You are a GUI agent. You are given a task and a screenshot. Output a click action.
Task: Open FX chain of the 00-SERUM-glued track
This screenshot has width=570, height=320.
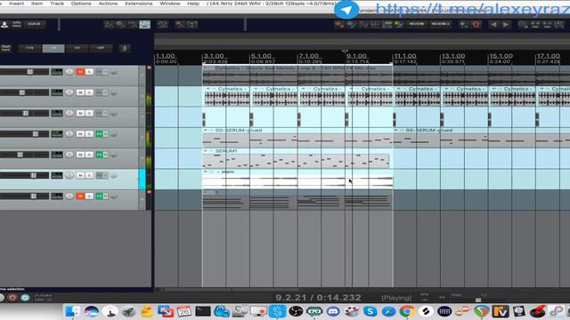[99, 134]
